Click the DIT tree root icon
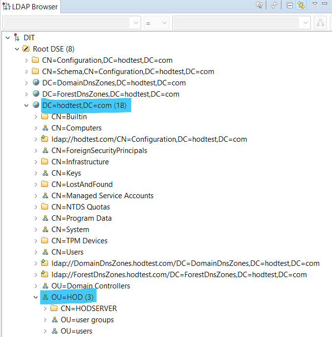 [x=17, y=38]
